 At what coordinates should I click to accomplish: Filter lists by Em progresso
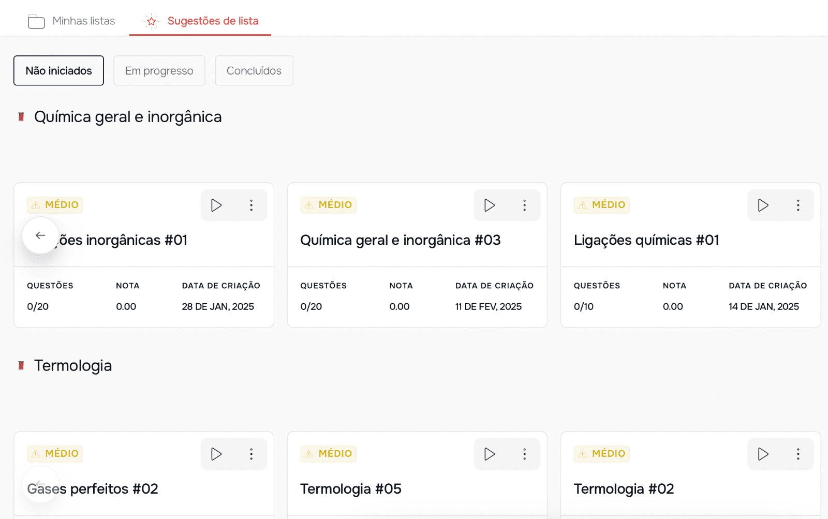coord(159,70)
